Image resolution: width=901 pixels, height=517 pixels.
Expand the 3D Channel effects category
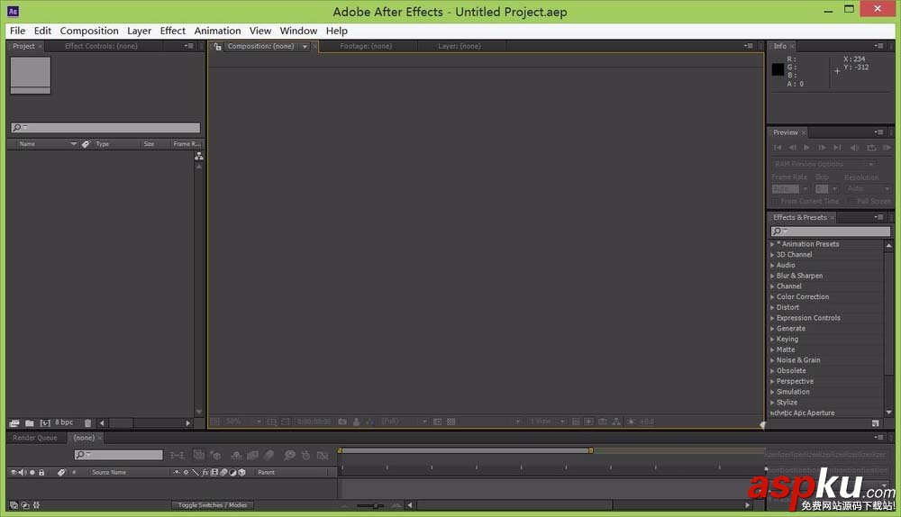[772, 255]
